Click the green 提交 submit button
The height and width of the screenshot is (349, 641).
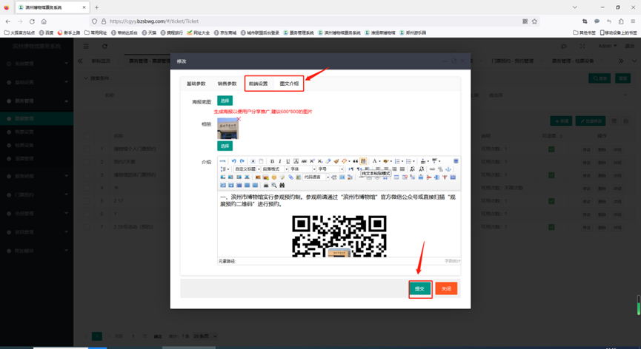pyautogui.click(x=419, y=288)
